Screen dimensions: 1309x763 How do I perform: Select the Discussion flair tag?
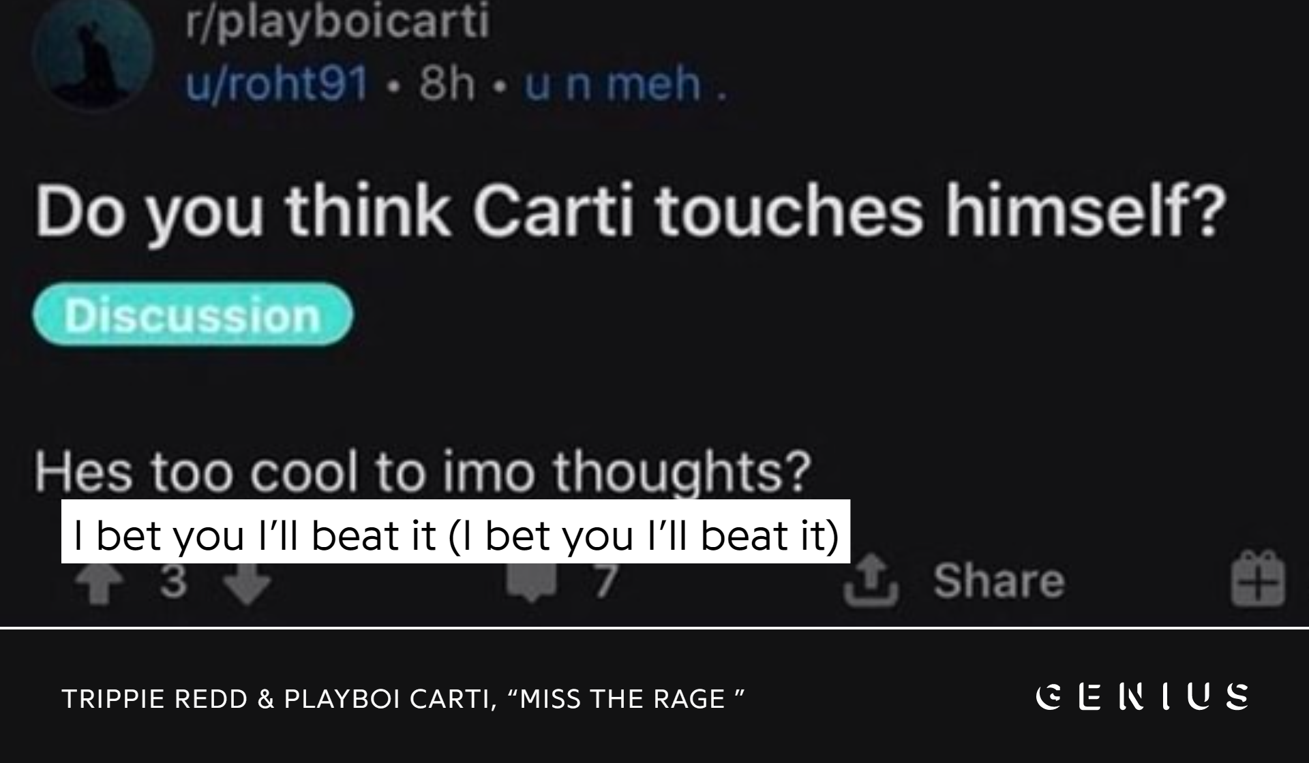coord(193,315)
